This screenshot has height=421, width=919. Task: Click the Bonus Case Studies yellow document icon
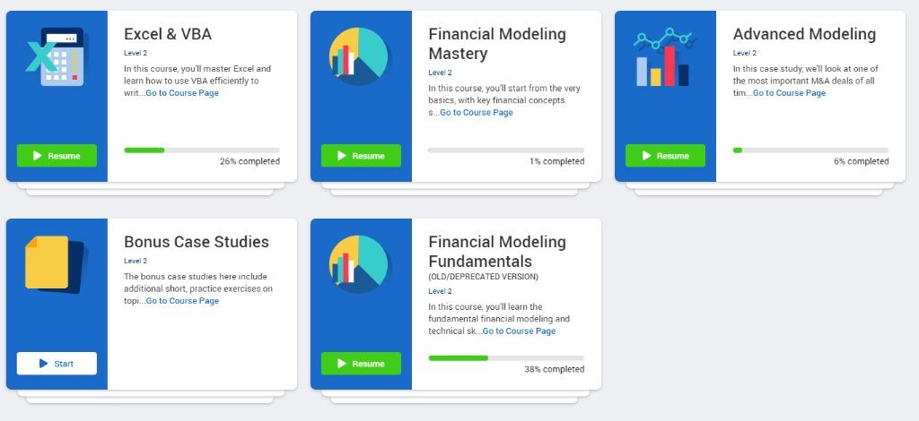(56, 263)
